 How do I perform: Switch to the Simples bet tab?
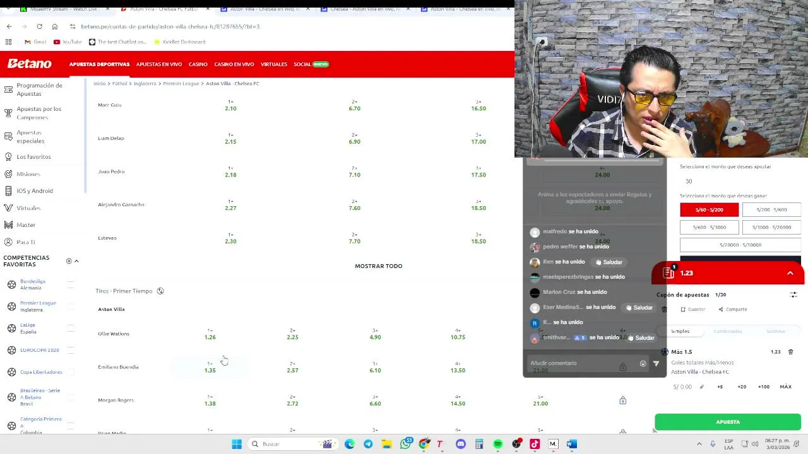[680, 331]
